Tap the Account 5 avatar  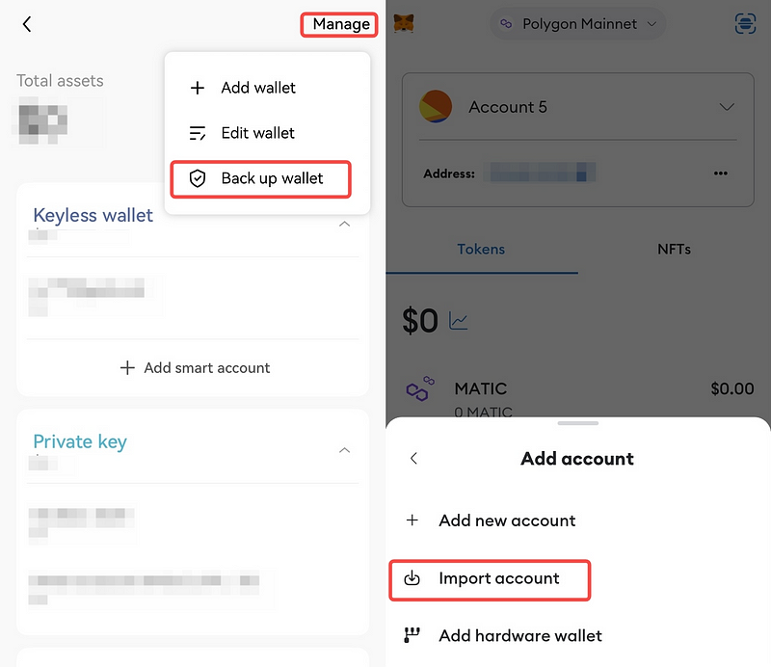coord(436,107)
